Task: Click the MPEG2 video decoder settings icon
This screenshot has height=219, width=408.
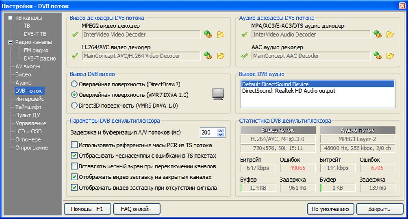Action: 208,35
